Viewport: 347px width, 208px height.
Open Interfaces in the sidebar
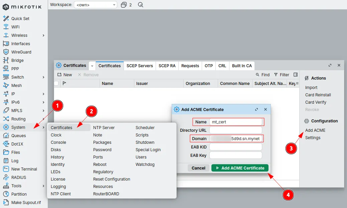pyautogui.click(x=21, y=43)
